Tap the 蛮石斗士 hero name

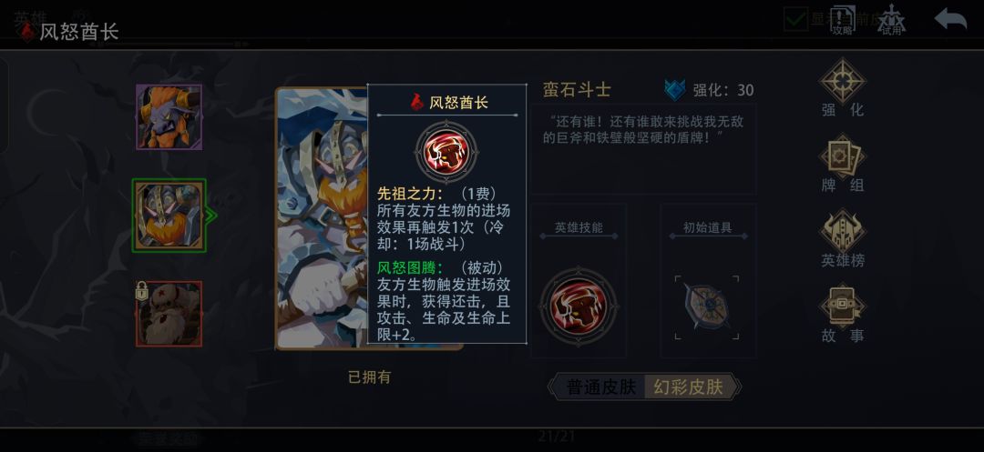point(576,89)
